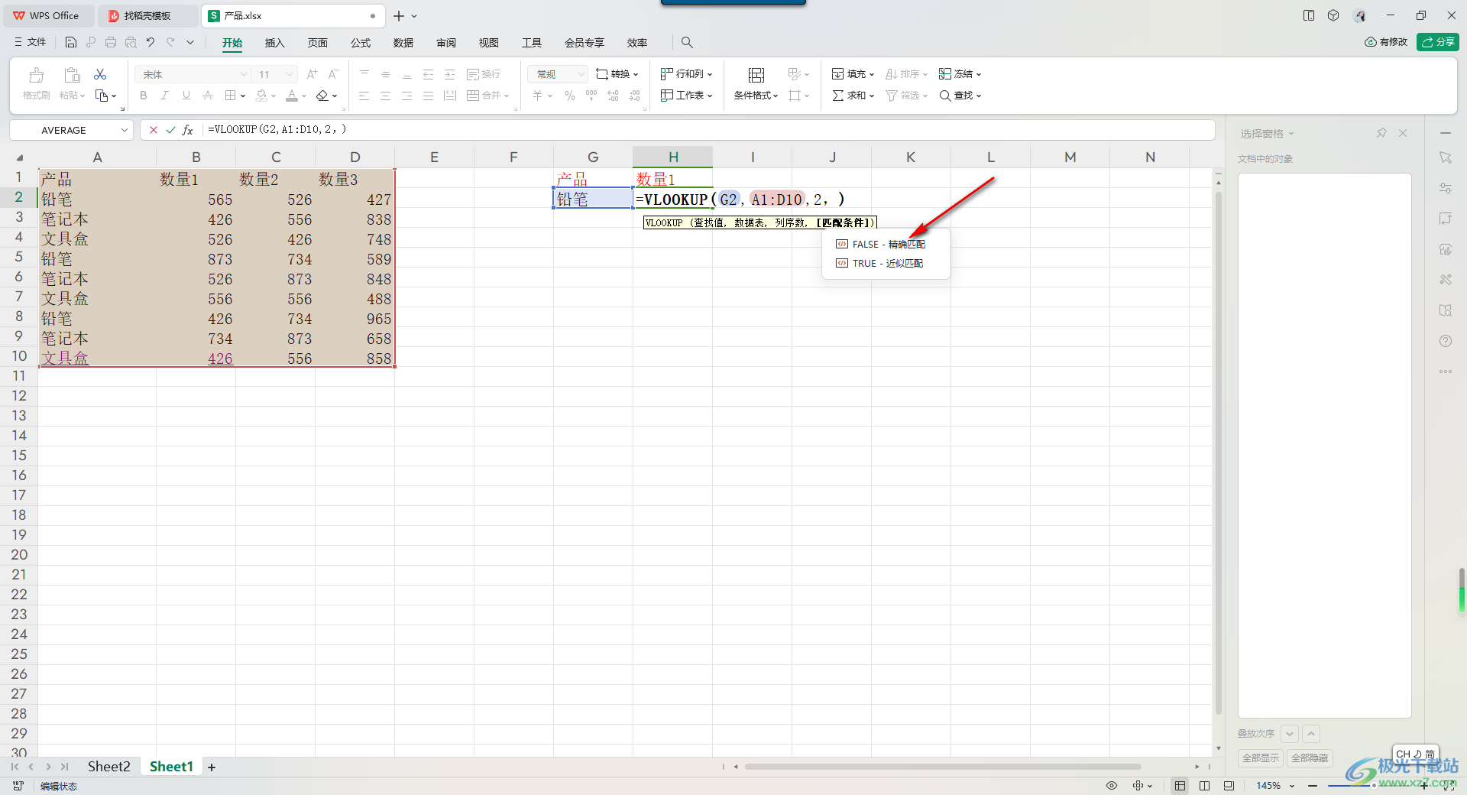Click the more options dots in sidebar
1467x795 pixels.
pyautogui.click(x=1446, y=372)
